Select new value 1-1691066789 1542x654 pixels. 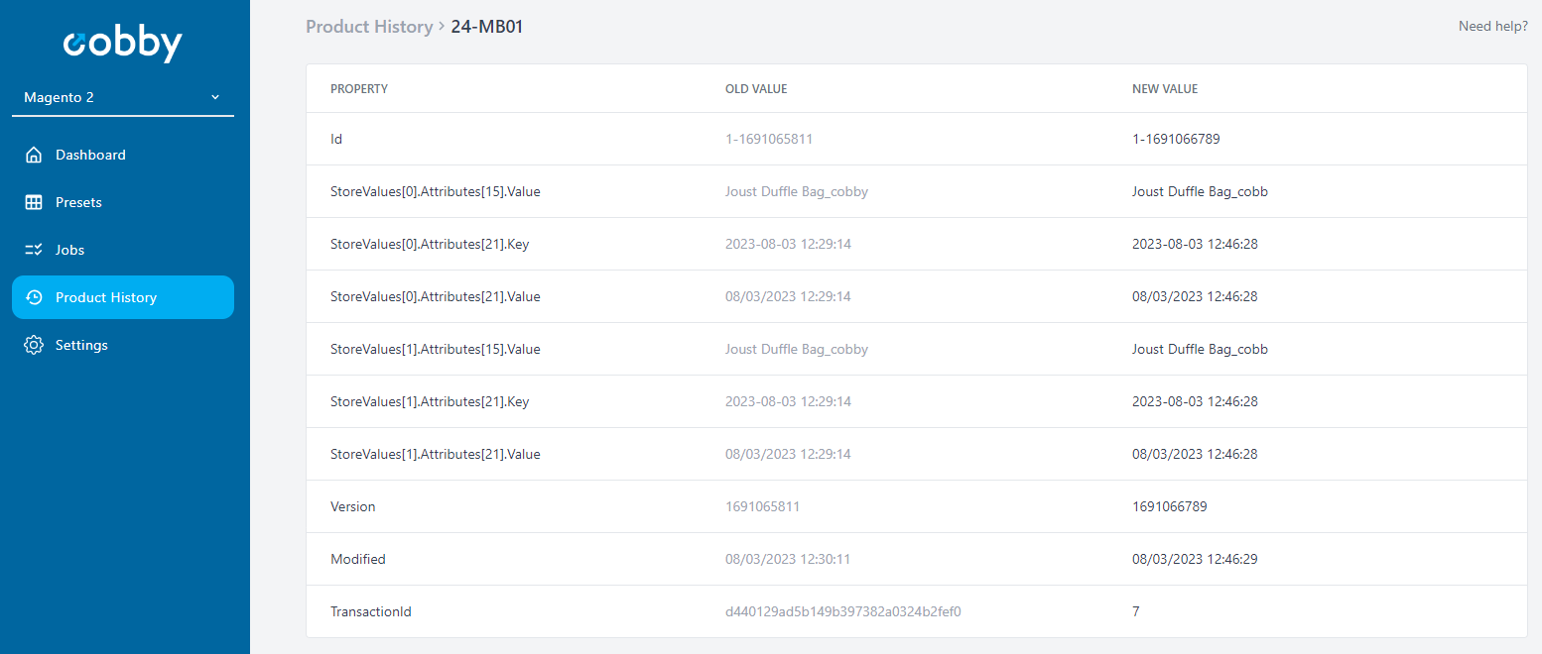pos(1176,140)
